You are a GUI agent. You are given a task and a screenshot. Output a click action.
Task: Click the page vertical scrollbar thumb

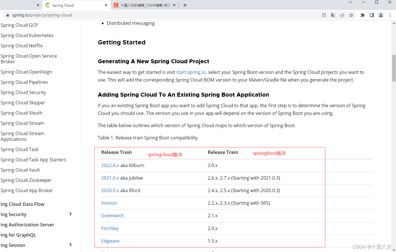point(394,68)
